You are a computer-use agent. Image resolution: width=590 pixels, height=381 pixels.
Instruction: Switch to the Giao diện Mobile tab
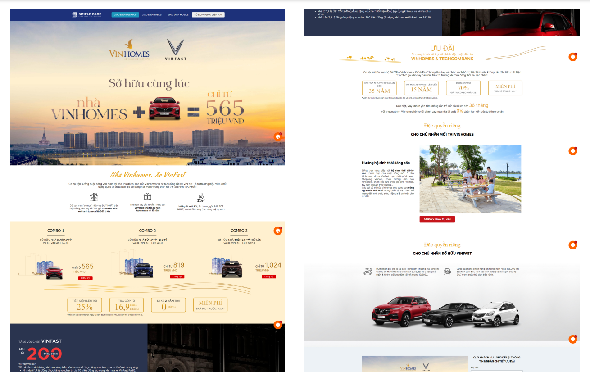click(178, 15)
